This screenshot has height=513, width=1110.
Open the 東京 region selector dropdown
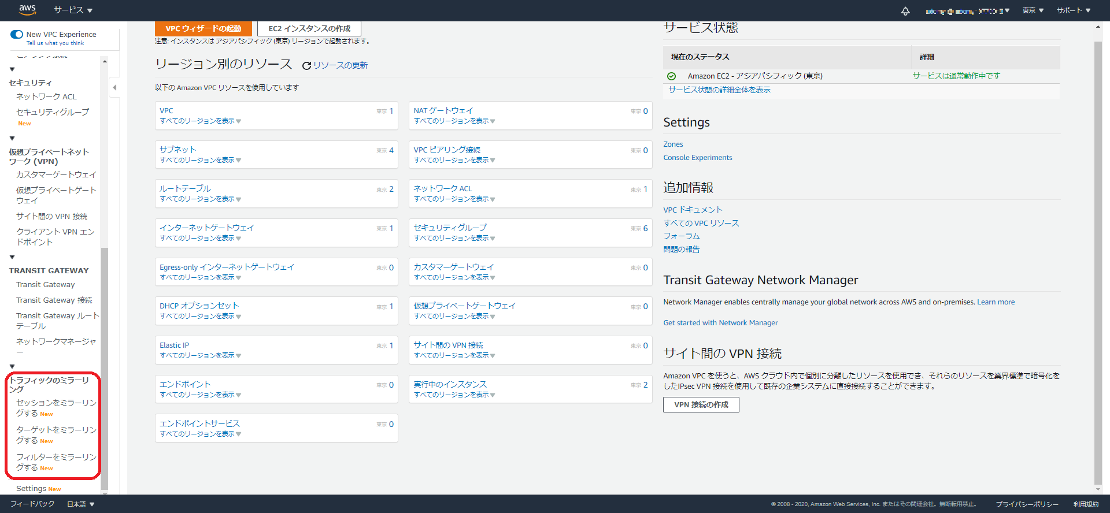[x=1033, y=10]
